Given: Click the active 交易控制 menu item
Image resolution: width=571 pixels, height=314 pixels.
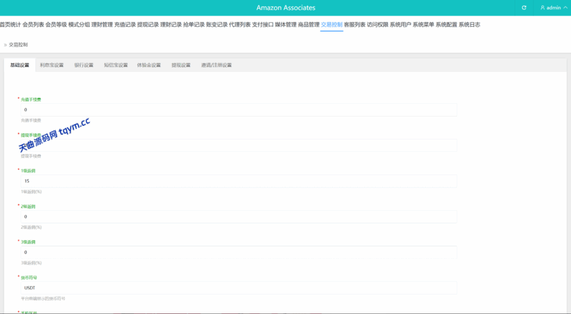Looking at the screenshot, I should [x=331, y=25].
